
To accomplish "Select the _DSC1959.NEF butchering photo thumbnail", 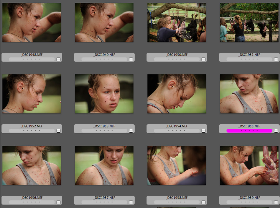I will click(x=249, y=165).
